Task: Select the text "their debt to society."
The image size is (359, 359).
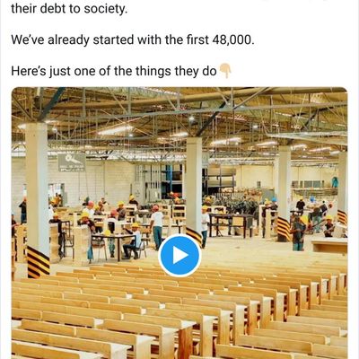Action: pyautogui.click(x=69, y=9)
